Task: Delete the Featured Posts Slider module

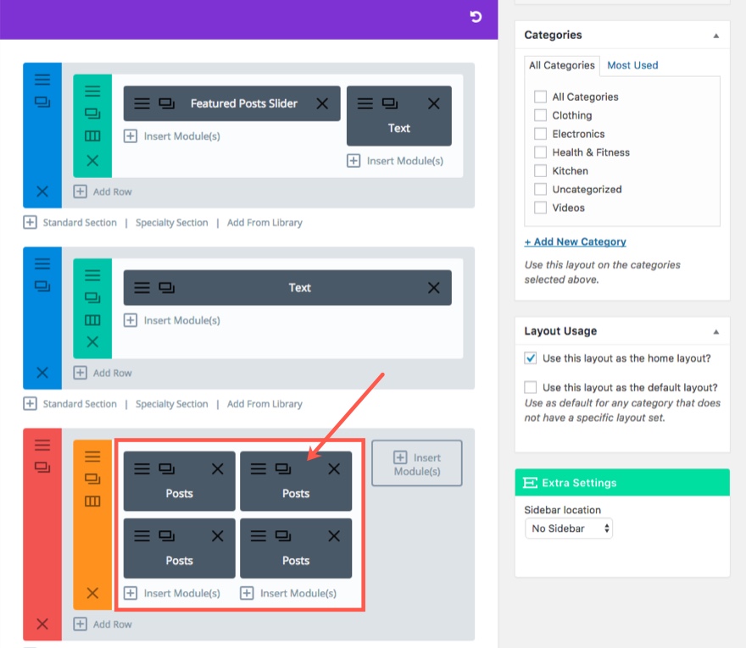Action: point(322,103)
